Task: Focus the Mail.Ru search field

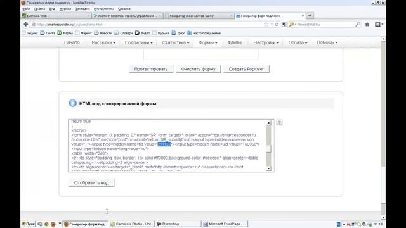Action: click(325, 24)
